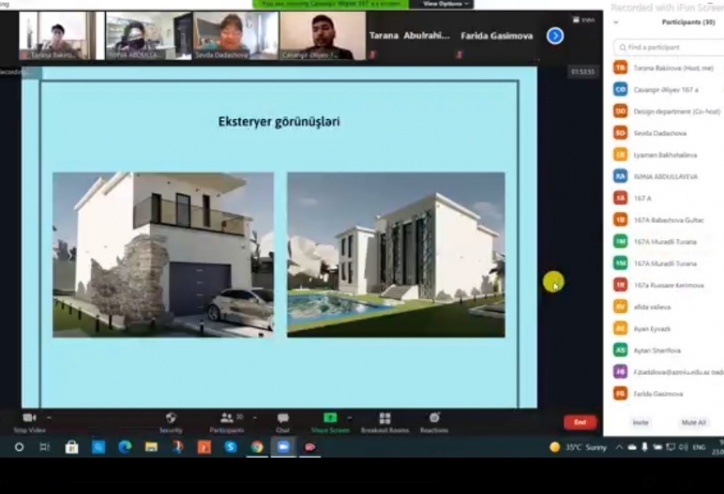Expand the arrow beside Share Screen
Image resolution: width=724 pixels, height=494 pixels.
click(350, 418)
